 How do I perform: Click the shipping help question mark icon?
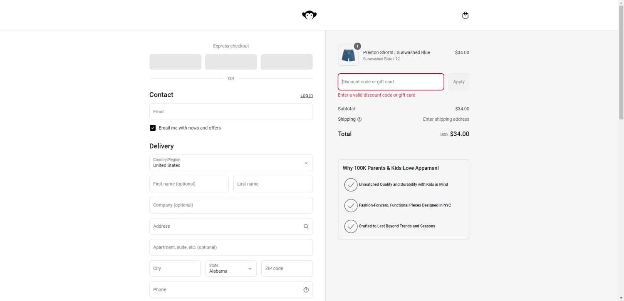[359, 119]
